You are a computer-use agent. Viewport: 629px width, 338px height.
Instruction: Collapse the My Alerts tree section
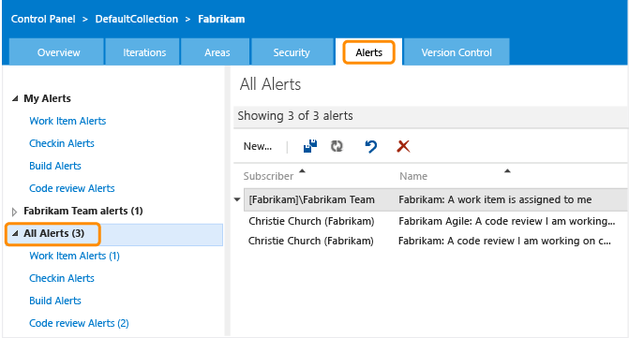coord(15,98)
